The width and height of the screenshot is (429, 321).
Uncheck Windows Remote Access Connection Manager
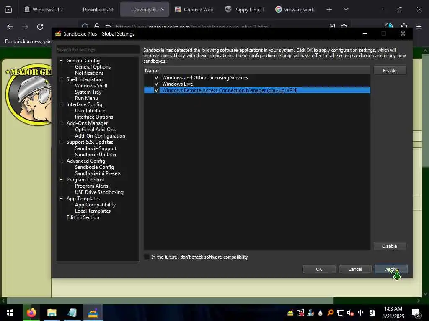[x=157, y=90]
